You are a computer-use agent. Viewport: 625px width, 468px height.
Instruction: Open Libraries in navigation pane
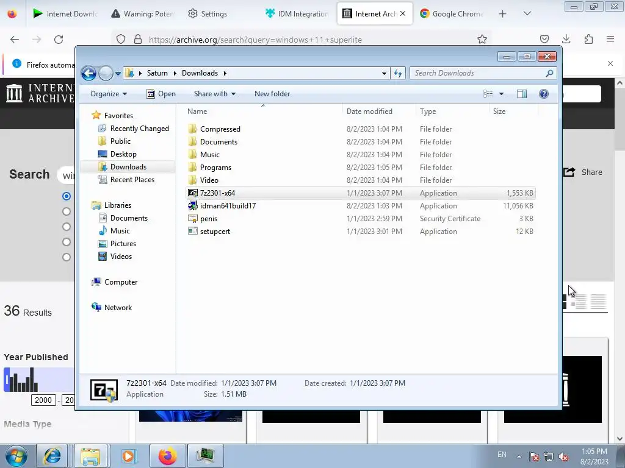(118, 205)
